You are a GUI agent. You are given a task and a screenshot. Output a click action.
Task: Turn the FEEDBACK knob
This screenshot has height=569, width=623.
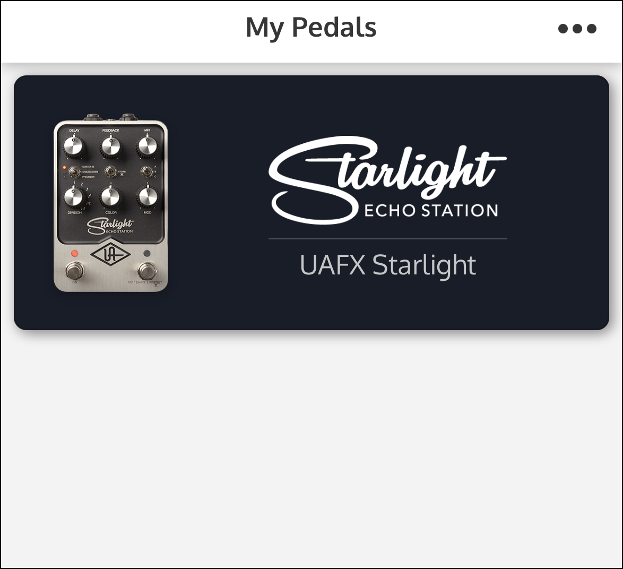point(111,147)
